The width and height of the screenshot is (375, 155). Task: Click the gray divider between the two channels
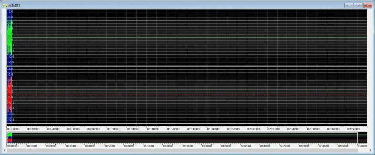pos(187,66)
